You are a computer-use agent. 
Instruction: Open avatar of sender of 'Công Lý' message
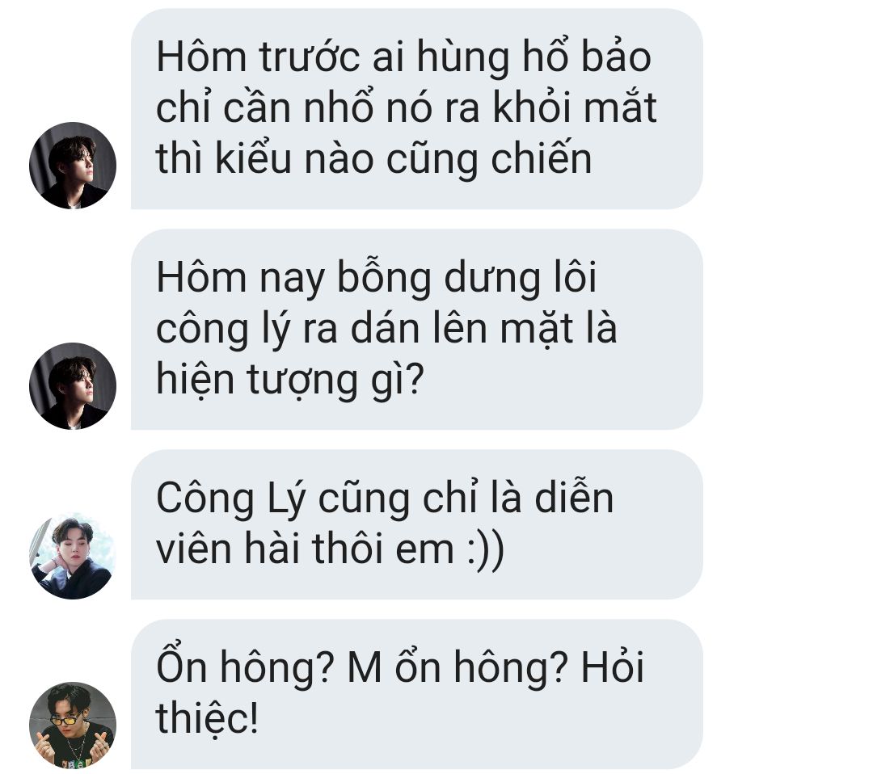click(x=73, y=556)
